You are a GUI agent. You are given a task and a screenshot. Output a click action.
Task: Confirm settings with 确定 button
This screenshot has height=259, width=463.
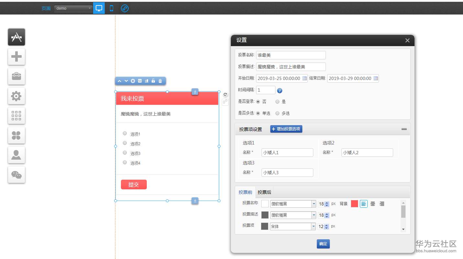point(323,244)
